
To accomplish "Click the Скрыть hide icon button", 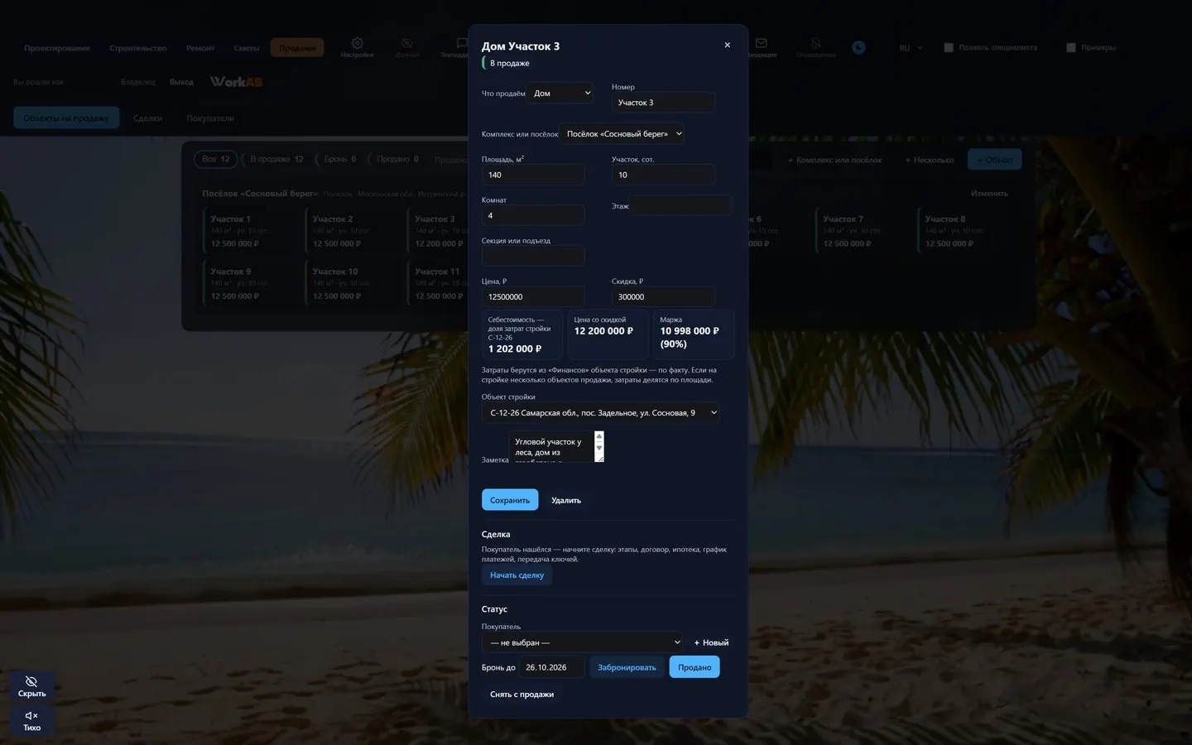I will 31,686.
